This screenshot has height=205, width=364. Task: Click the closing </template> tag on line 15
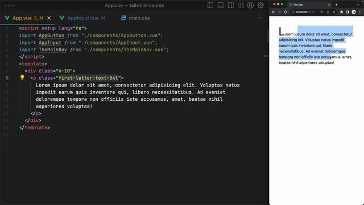(x=35, y=128)
